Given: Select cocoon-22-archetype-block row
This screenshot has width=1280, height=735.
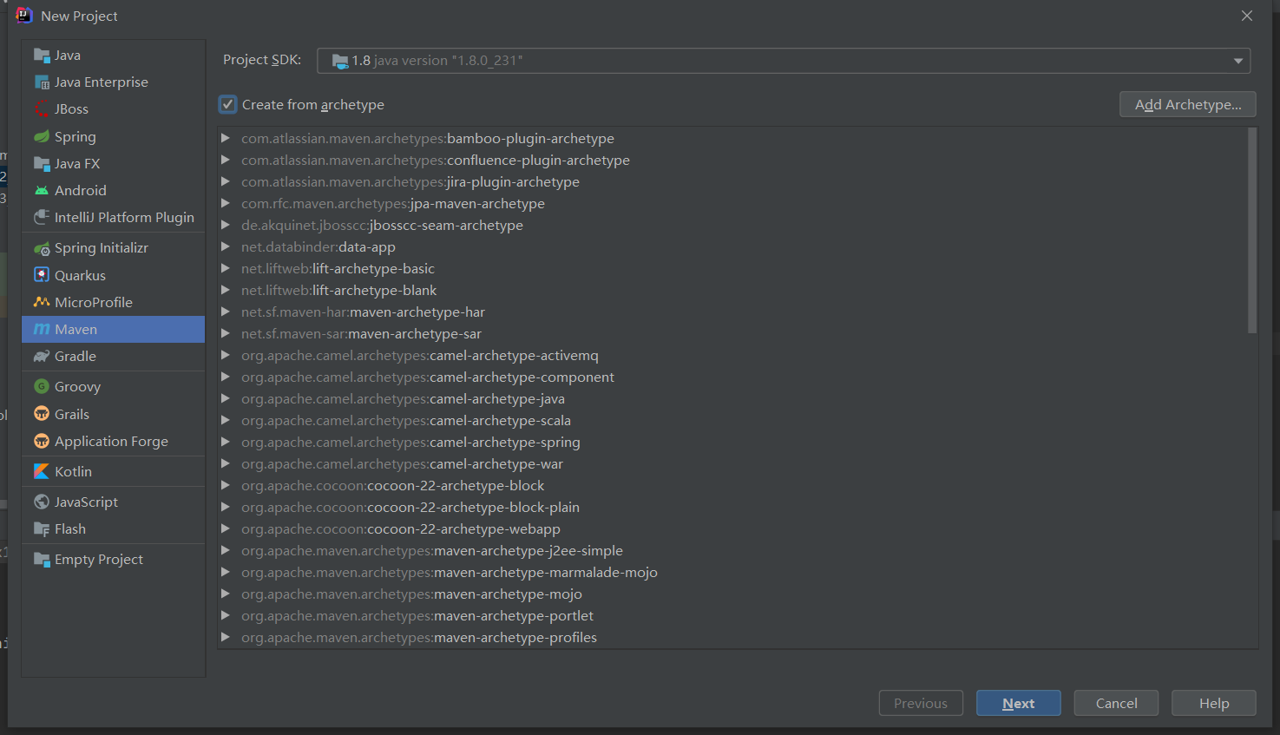Looking at the screenshot, I should [732, 485].
